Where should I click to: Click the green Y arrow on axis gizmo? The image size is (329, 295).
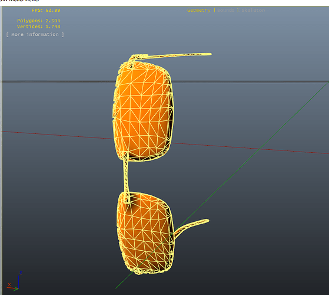(16, 289)
